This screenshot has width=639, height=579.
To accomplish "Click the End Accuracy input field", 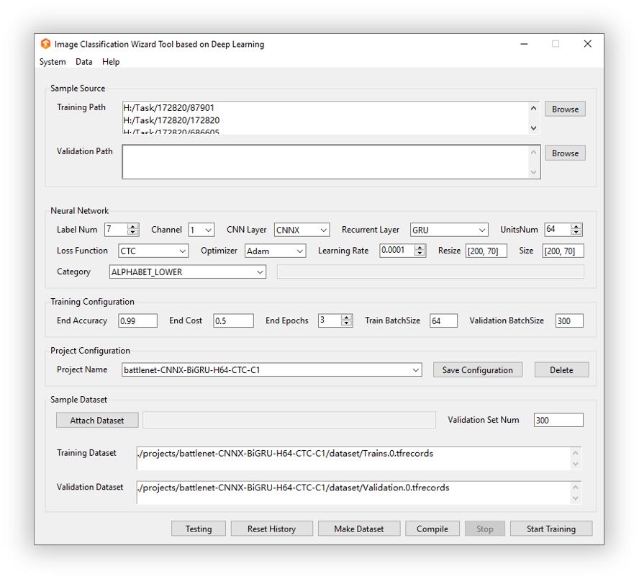I will coord(137,321).
